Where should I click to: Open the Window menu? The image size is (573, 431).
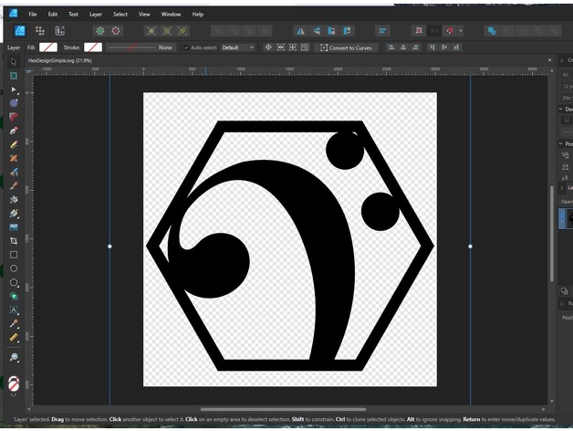point(171,15)
